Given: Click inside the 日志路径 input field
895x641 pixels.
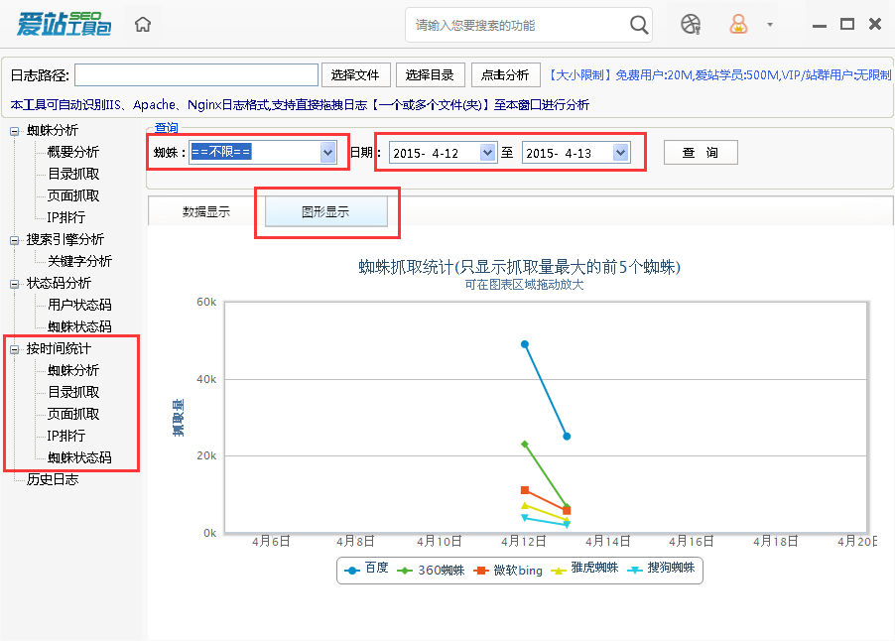Looking at the screenshot, I should [195, 74].
